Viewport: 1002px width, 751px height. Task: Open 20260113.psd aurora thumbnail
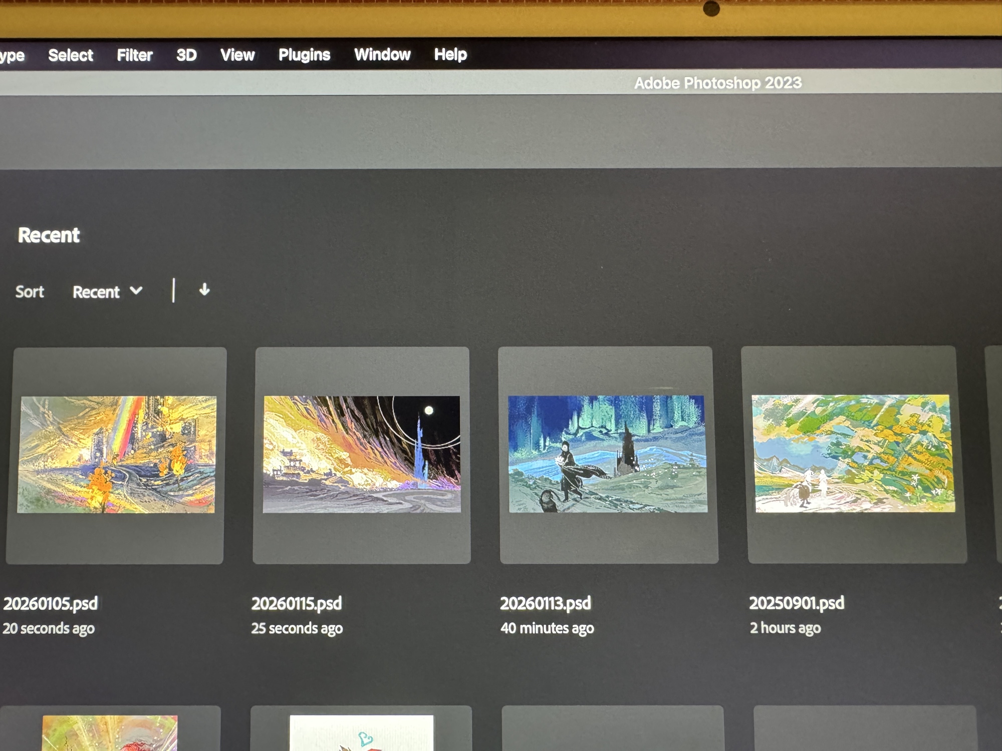tap(608, 454)
